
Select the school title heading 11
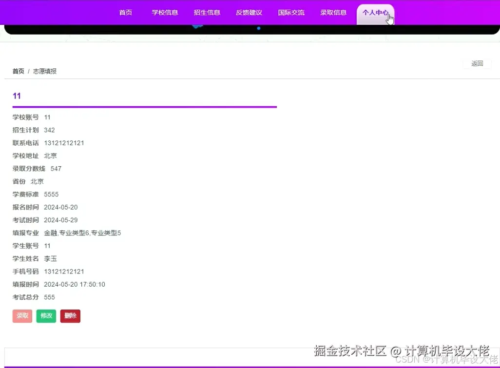pyautogui.click(x=17, y=96)
